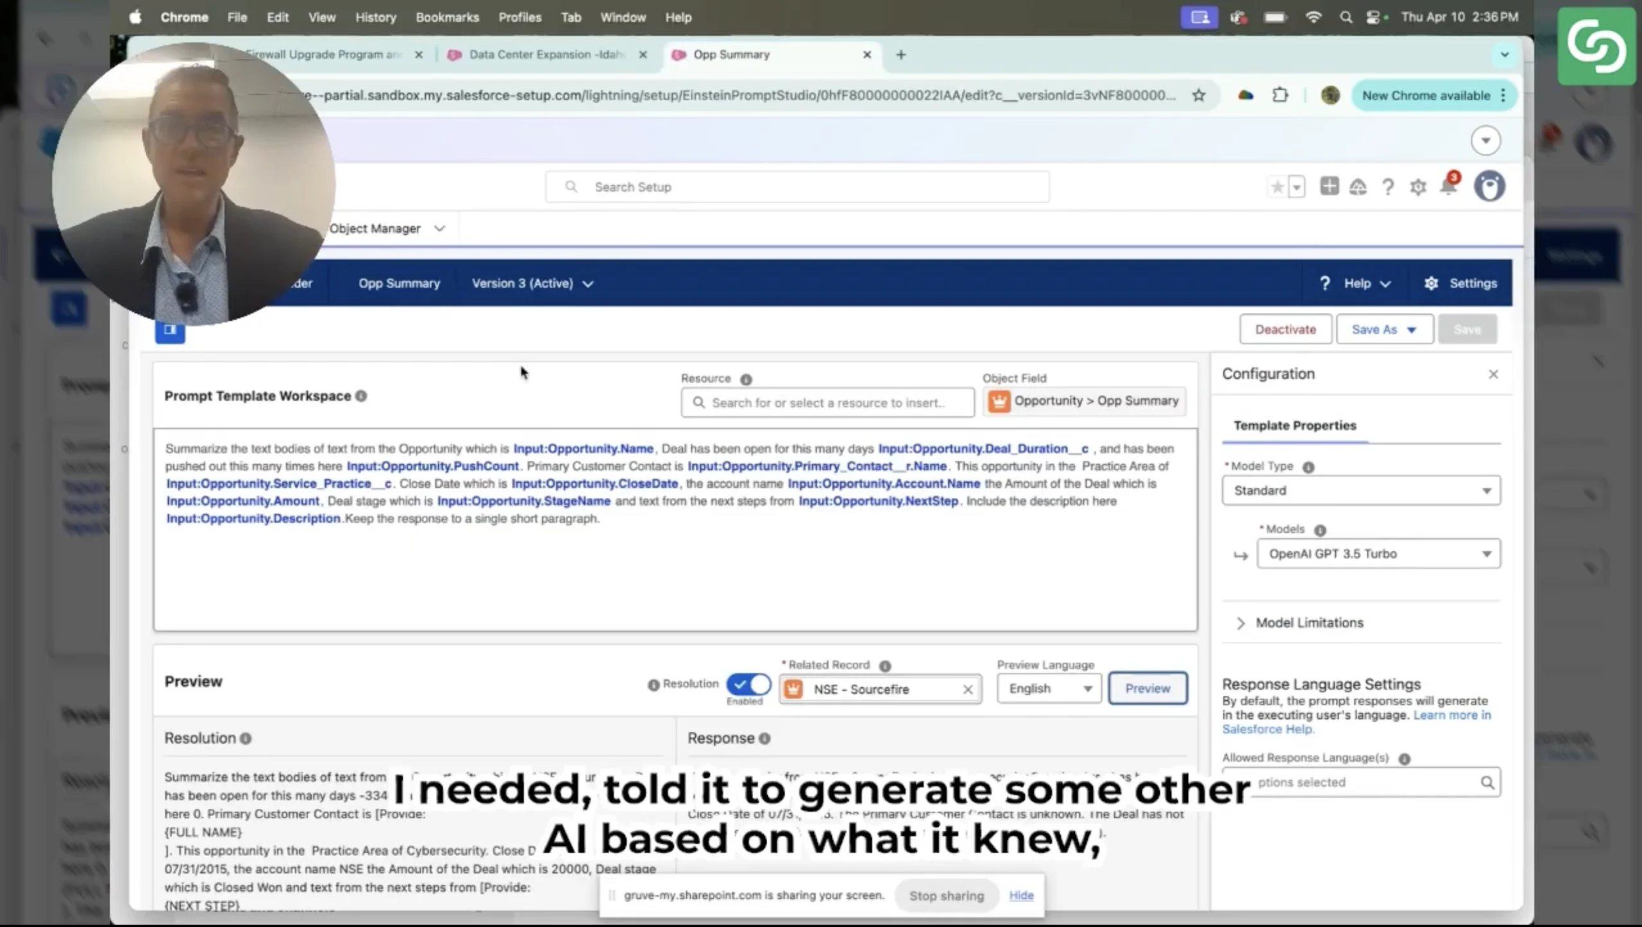Open the Global Actions plus icon
1642x927 pixels.
point(1329,187)
